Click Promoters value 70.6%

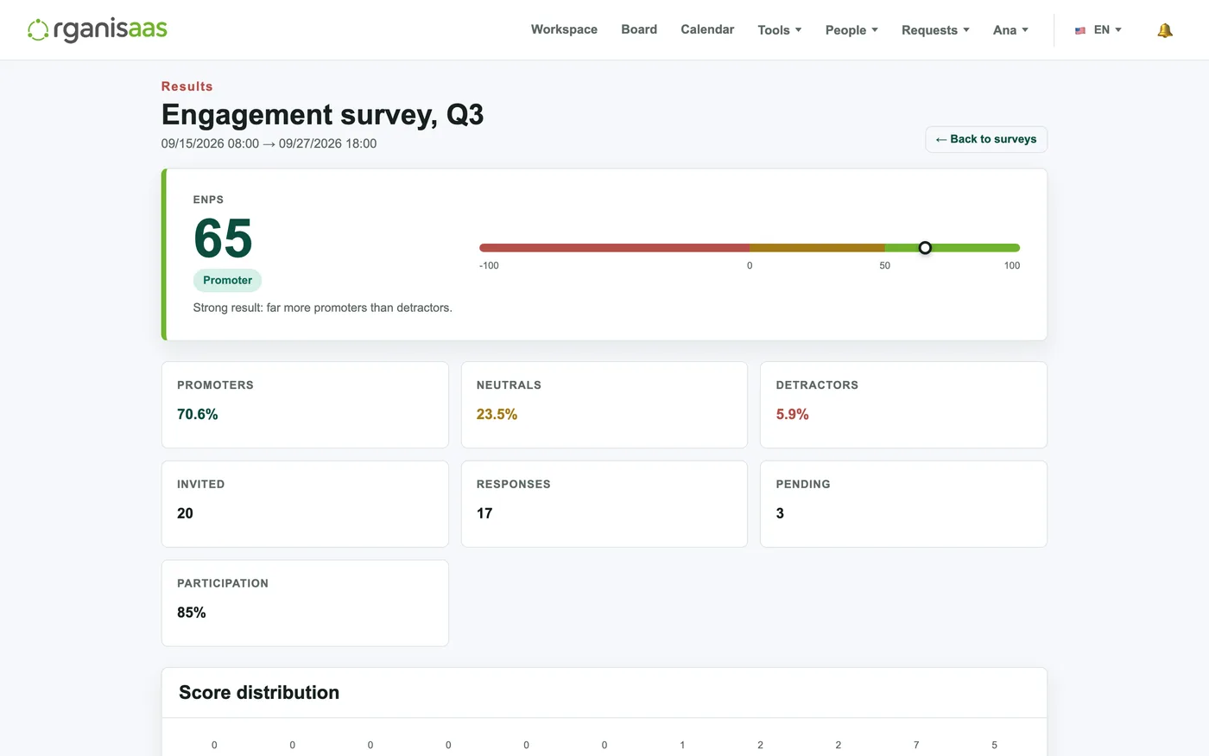point(198,415)
